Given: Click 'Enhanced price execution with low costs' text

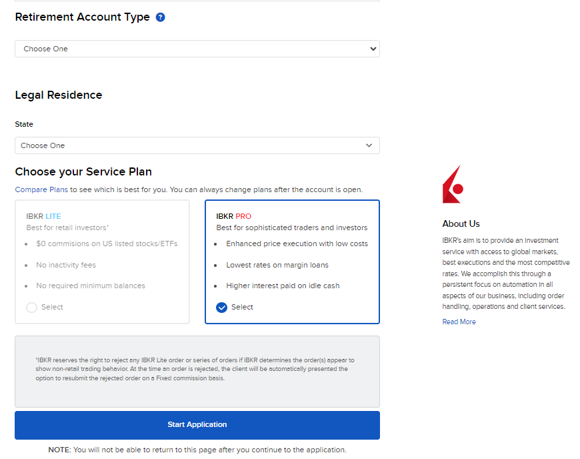Looking at the screenshot, I should point(297,244).
